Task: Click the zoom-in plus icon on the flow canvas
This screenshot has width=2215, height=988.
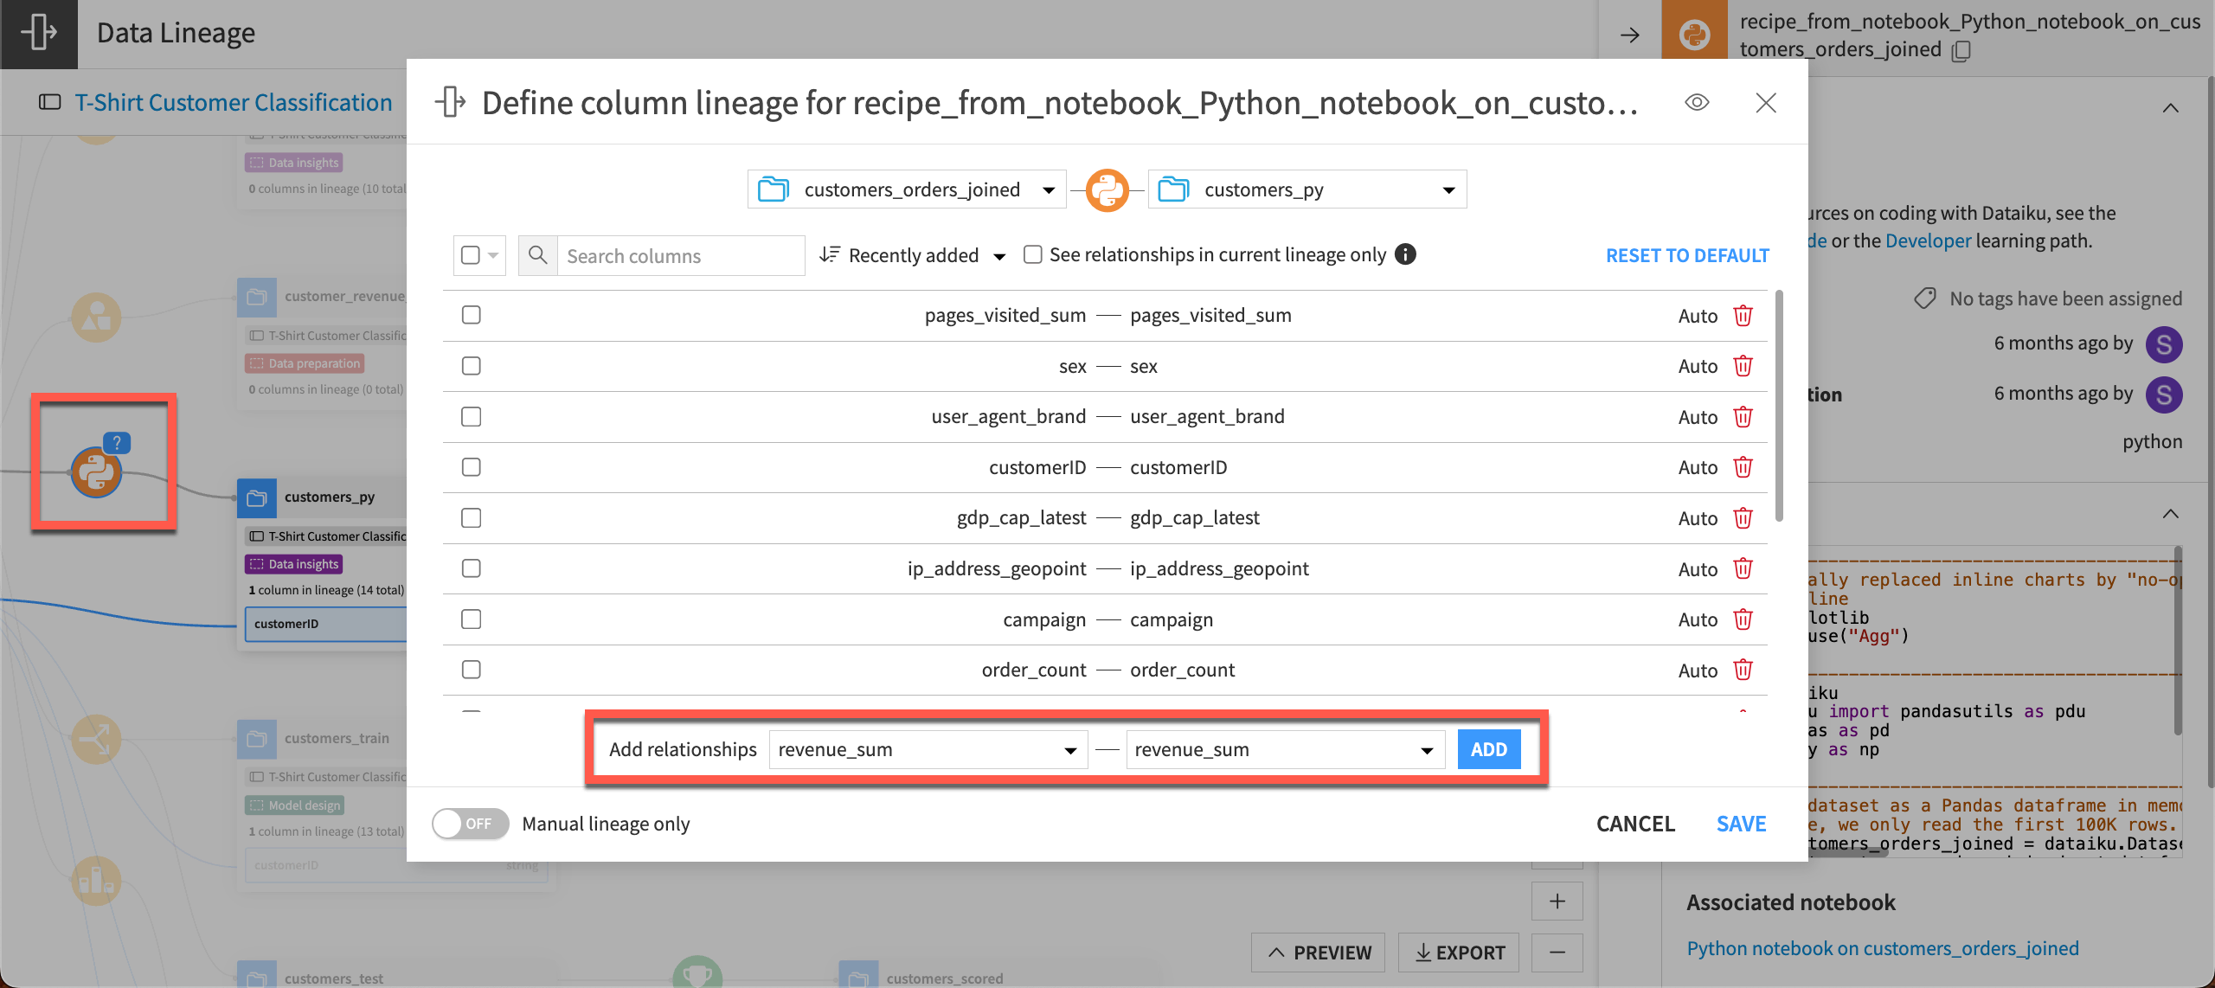Action: coord(1557,901)
